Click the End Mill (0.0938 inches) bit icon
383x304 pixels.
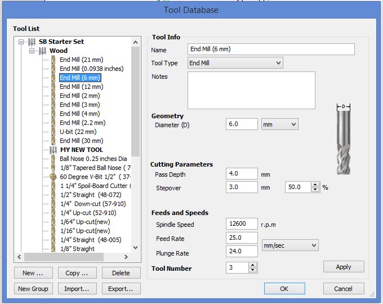[54, 69]
